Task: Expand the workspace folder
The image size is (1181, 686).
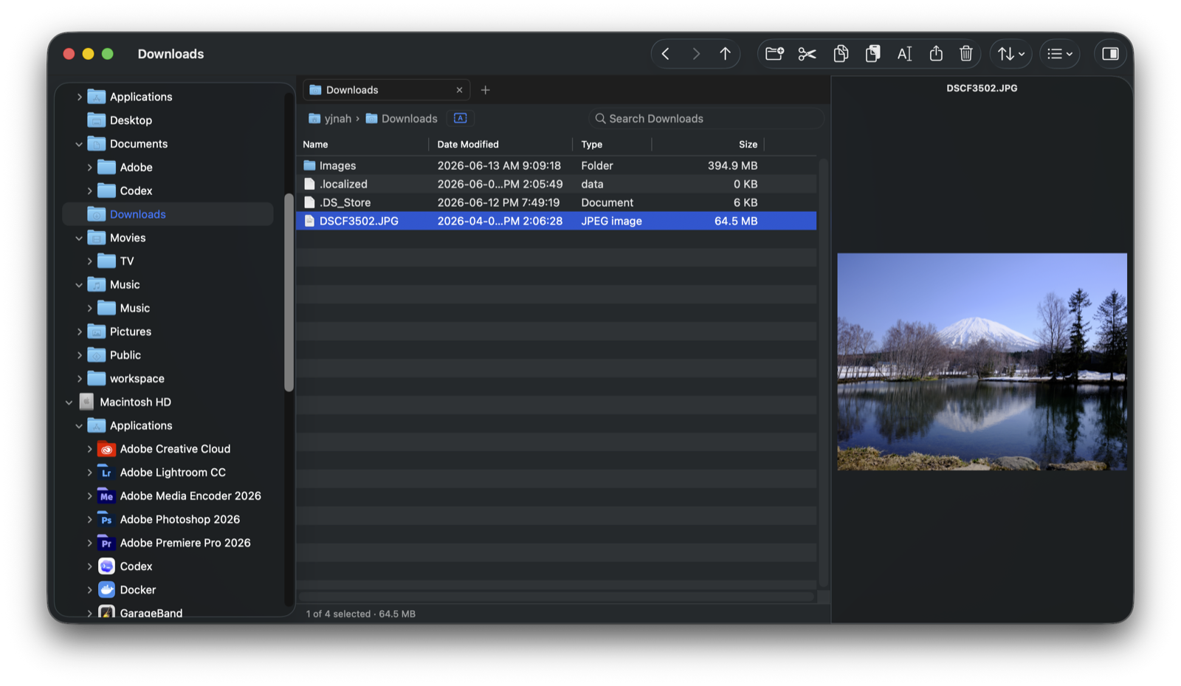Action: (x=80, y=379)
